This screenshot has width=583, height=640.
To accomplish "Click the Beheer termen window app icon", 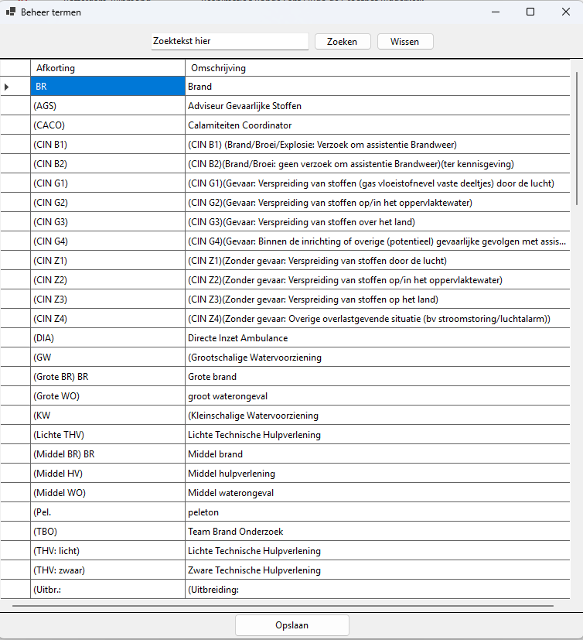I will (x=11, y=12).
